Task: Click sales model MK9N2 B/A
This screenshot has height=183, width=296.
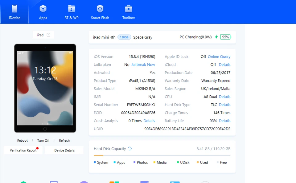Action: (145, 89)
